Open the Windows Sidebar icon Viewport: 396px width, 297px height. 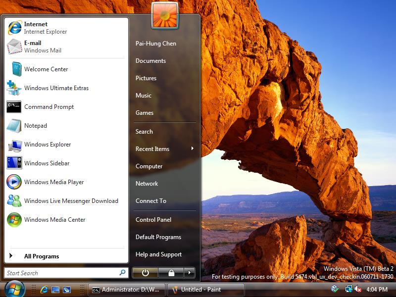[x=14, y=163]
